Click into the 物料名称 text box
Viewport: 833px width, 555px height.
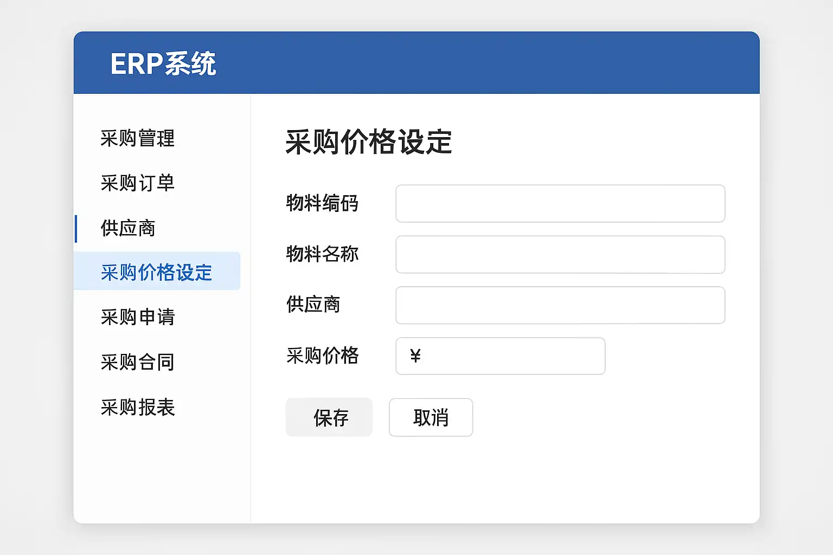tap(560, 255)
